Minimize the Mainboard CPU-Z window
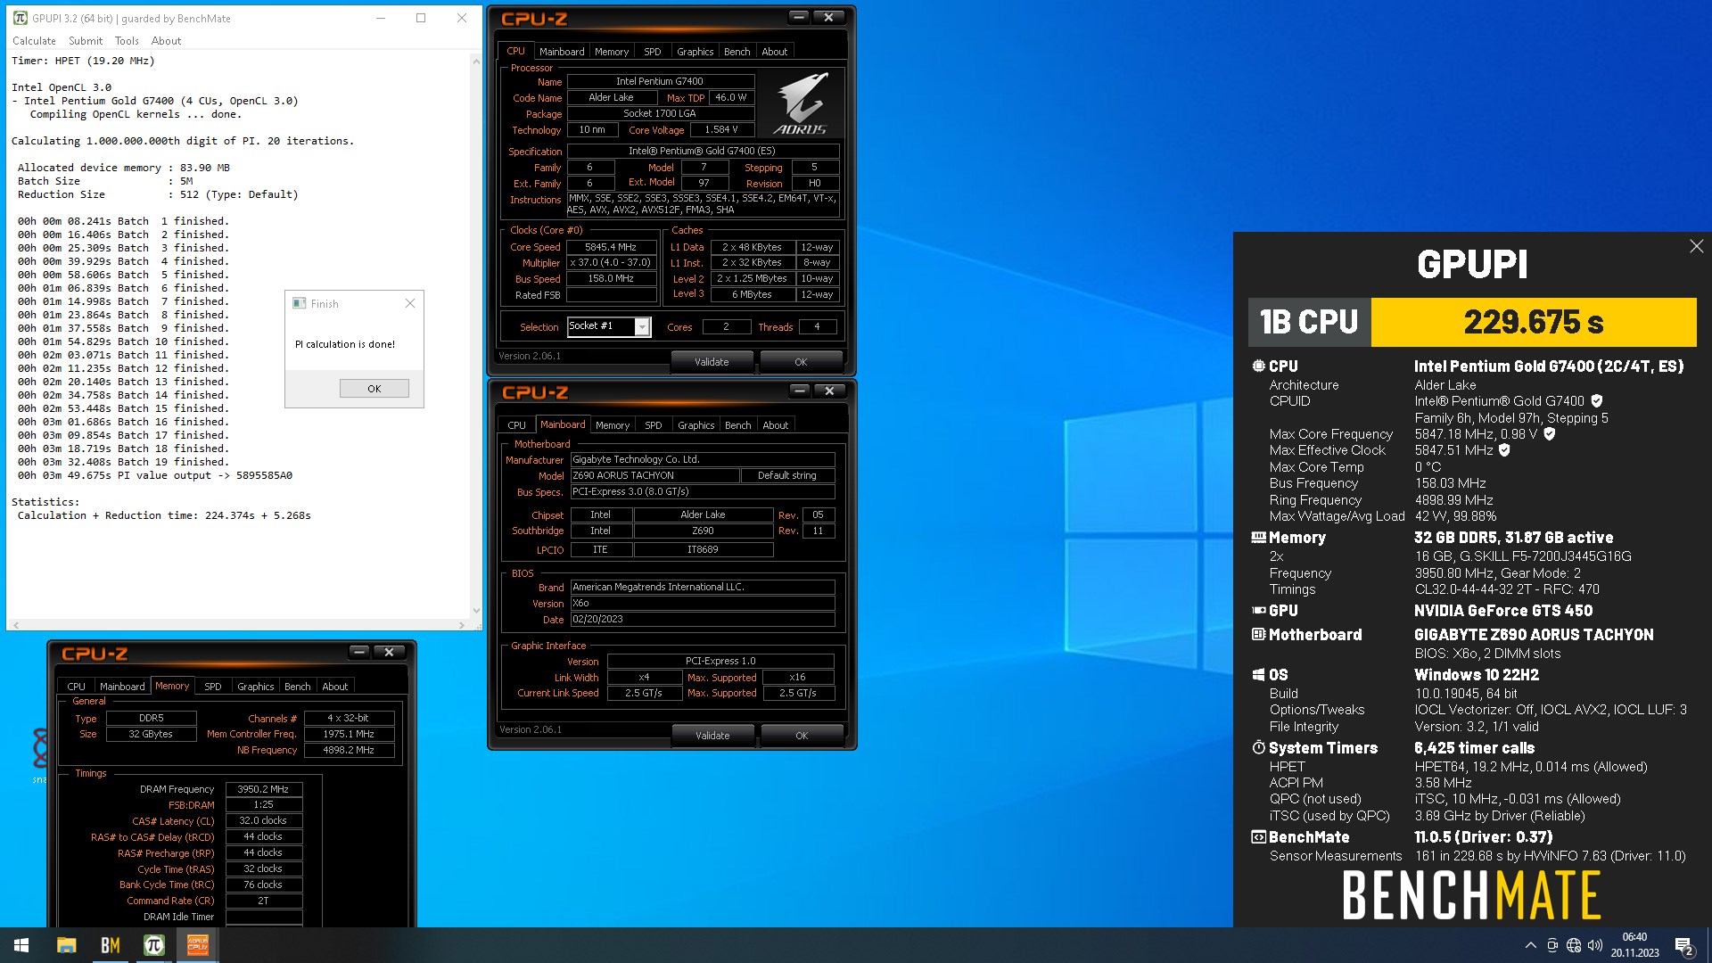1712x963 pixels. tap(800, 391)
